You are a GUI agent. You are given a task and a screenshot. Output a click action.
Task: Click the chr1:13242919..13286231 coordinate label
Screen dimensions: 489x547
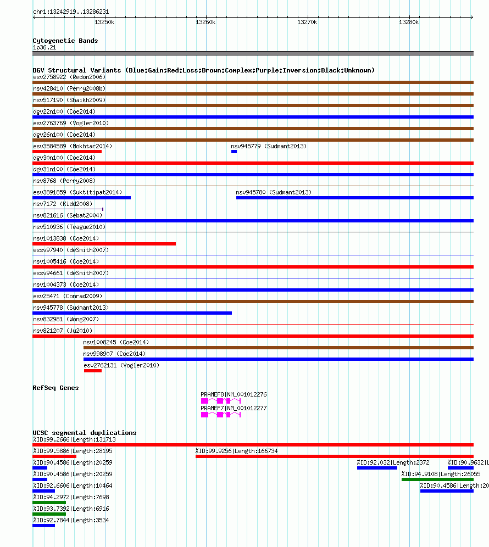click(x=71, y=12)
